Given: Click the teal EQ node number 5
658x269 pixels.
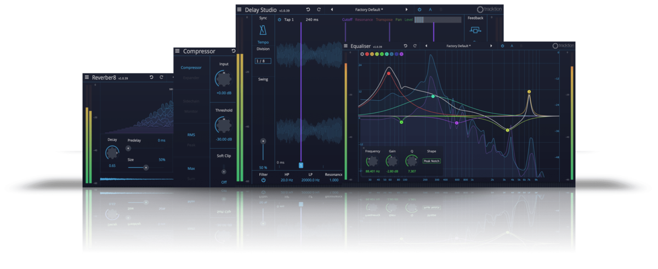Looking at the screenshot, I should tap(433, 96).
